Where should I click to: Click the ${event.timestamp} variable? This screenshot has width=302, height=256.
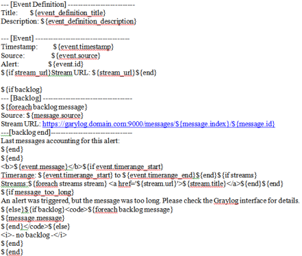[x=84, y=47]
